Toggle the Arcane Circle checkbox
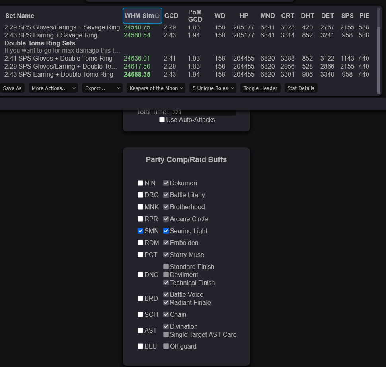Image resolution: width=386 pixels, height=367 pixels. (166, 219)
